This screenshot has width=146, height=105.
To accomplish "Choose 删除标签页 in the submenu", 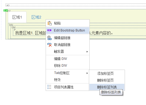I will [x=107, y=80].
